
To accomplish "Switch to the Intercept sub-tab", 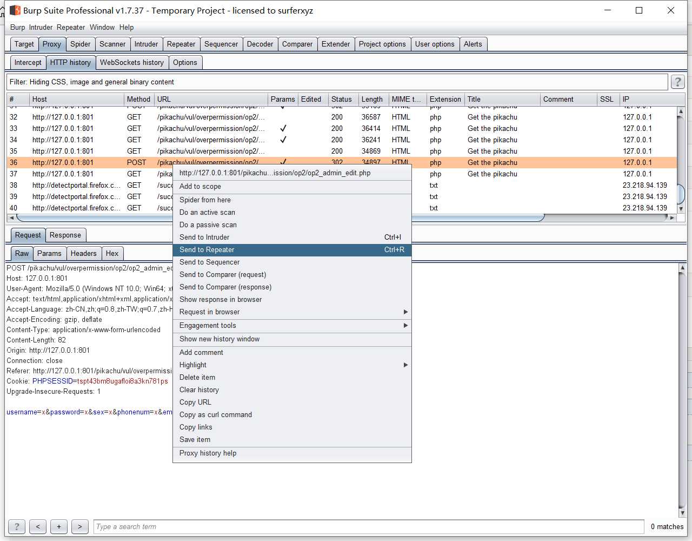I will (28, 62).
